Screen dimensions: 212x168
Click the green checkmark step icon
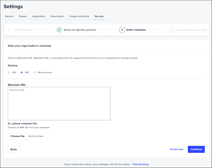coord(59,30)
